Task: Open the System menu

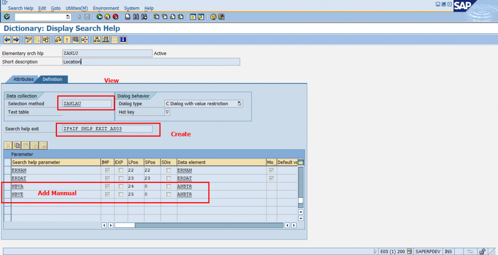Action: [131, 8]
